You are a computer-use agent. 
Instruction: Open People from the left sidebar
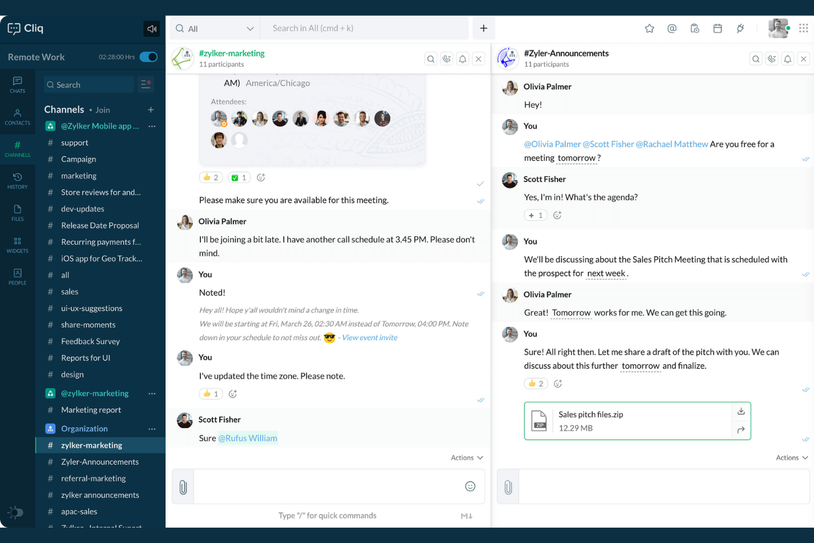click(18, 276)
